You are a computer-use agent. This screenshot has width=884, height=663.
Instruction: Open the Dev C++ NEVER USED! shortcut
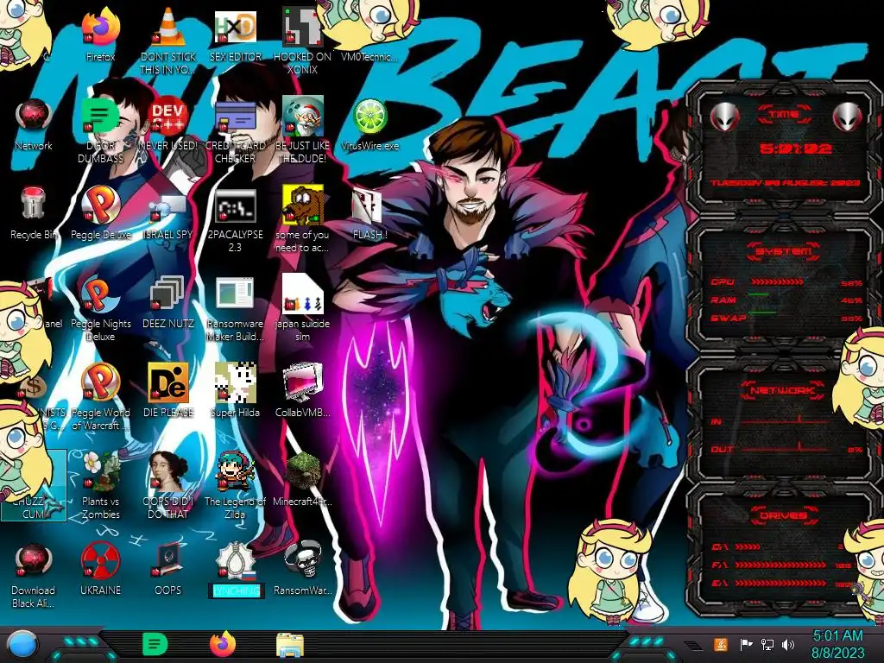[168, 117]
